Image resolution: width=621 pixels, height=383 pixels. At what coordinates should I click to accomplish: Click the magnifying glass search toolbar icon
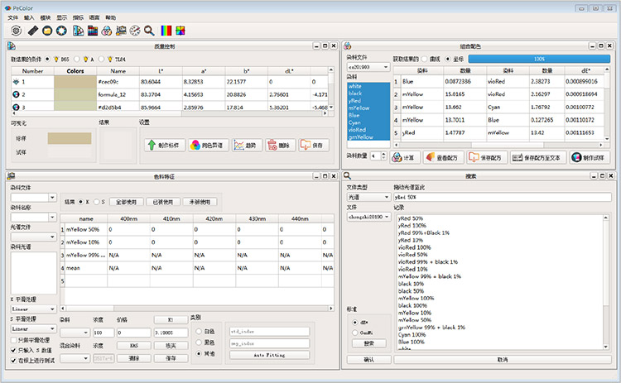pos(149,31)
